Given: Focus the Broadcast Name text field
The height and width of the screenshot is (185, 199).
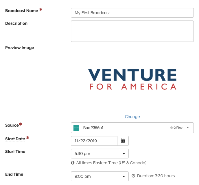Looking at the screenshot, I should (132, 13).
